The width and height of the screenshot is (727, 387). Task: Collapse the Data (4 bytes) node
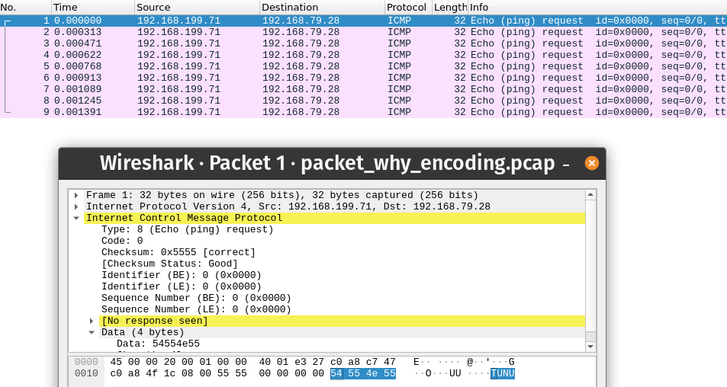(x=92, y=332)
